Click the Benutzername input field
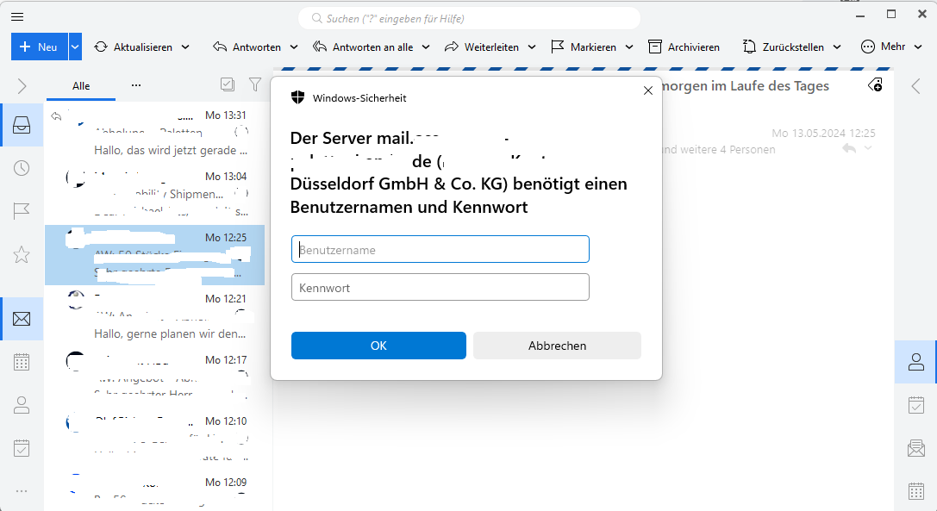The width and height of the screenshot is (937, 511). [x=440, y=250]
